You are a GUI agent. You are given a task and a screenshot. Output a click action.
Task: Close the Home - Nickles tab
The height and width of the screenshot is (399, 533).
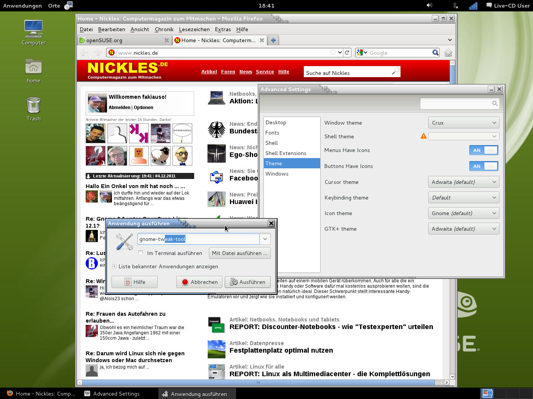point(262,40)
